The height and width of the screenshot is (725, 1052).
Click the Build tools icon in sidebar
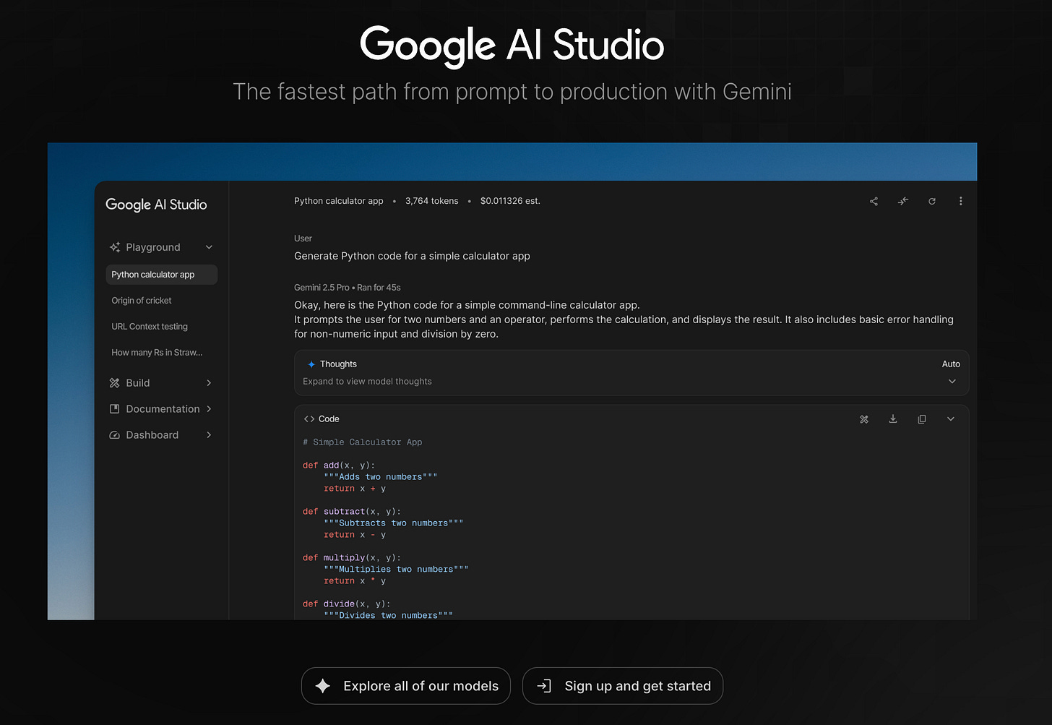115,383
